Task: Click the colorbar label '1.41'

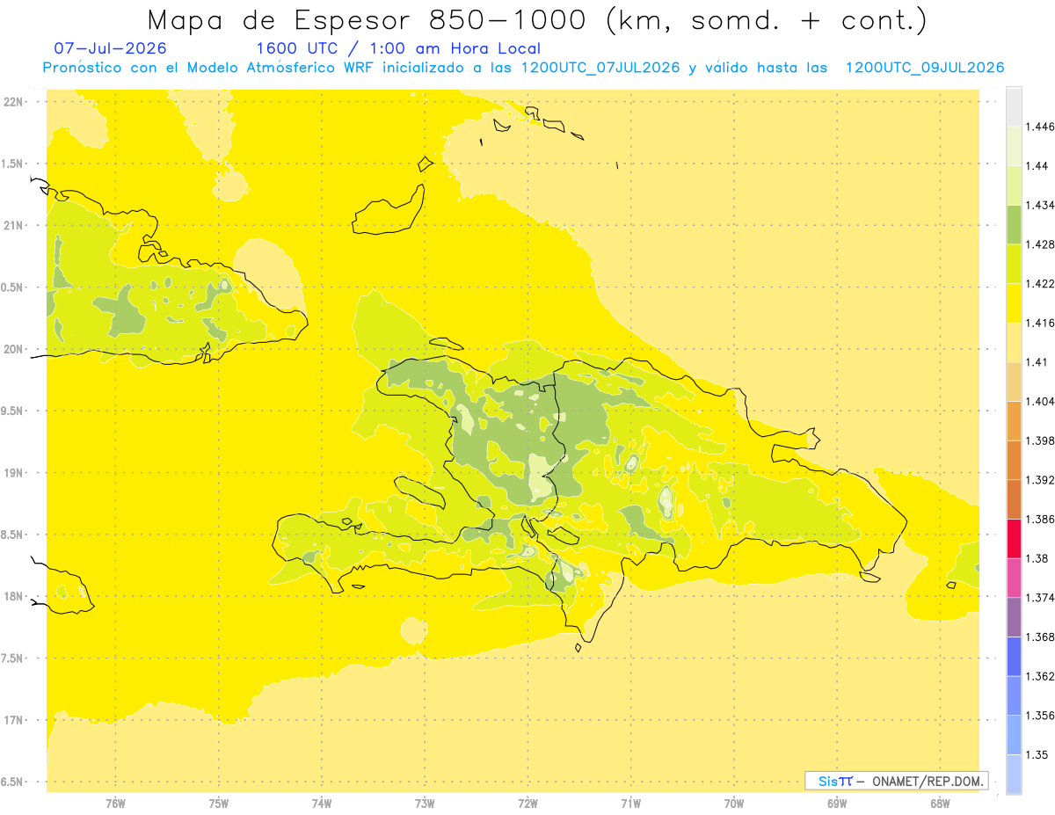Action: (x=1037, y=362)
